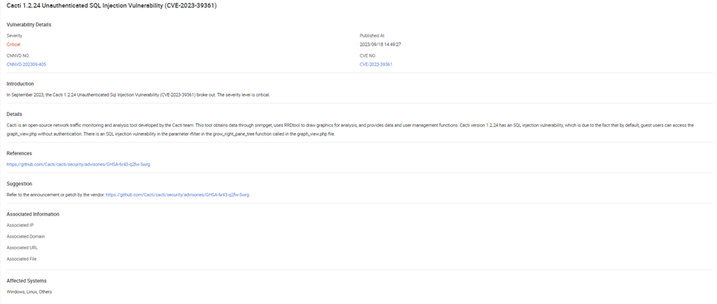The width and height of the screenshot is (717, 304).
Task: Click the Windows, Linux, Others text
Action: pyautogui.click(x=29, y=292)
